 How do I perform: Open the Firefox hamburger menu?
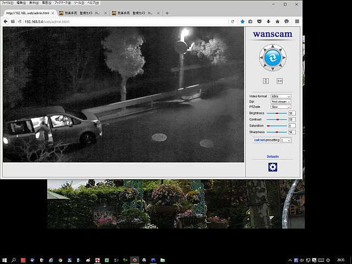pos(297,21)
